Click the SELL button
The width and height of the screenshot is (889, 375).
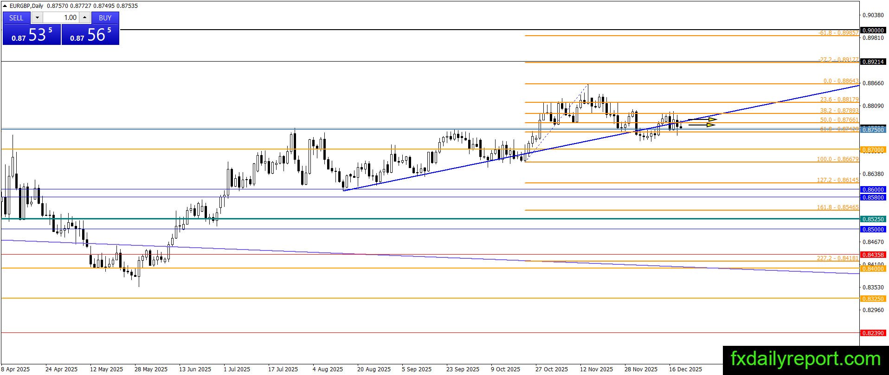(16, 18)
